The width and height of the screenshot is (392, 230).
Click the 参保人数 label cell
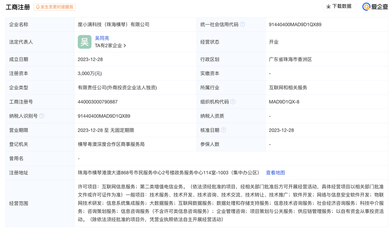click(231, 144)
